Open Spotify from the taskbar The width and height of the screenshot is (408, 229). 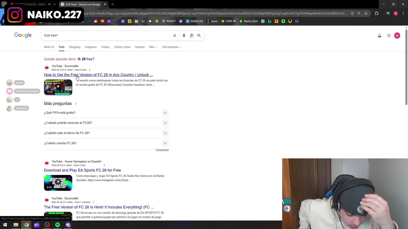point(57,225)
